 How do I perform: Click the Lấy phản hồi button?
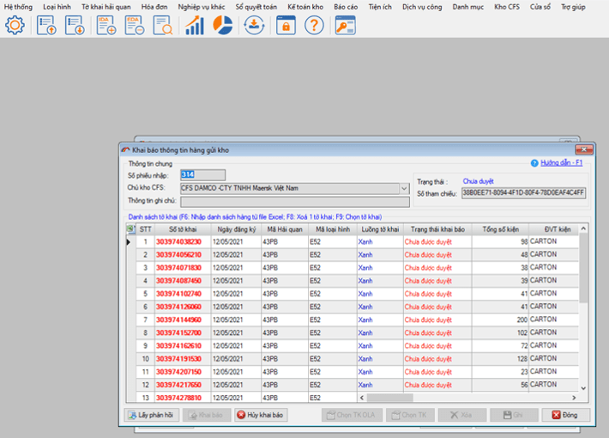(x=151, y=415)
